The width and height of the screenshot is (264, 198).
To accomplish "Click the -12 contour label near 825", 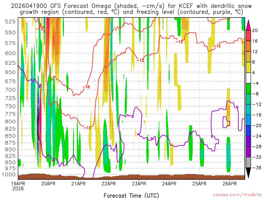I will pos(87,128).
